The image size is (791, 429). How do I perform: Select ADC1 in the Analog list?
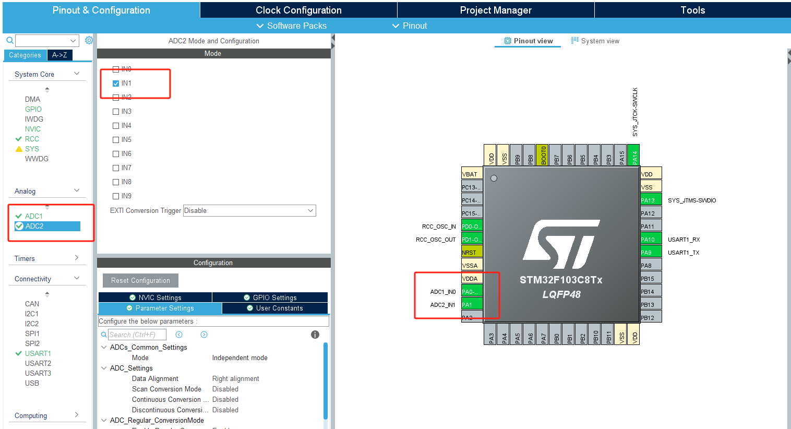tap(33, 216)
